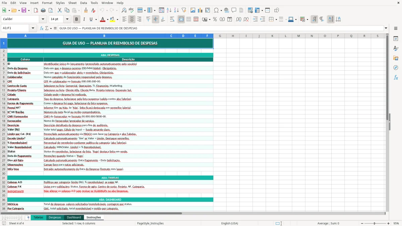
Task: Open the sidebar Gallery
Action: tap(396, 58)
